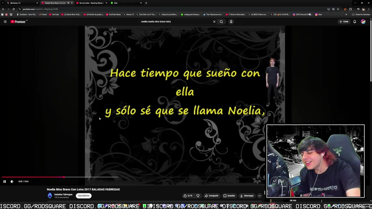Viewport: 372px width, 209px height.
Task: Open the install-app icon in address bar
Action: [328, 9]
